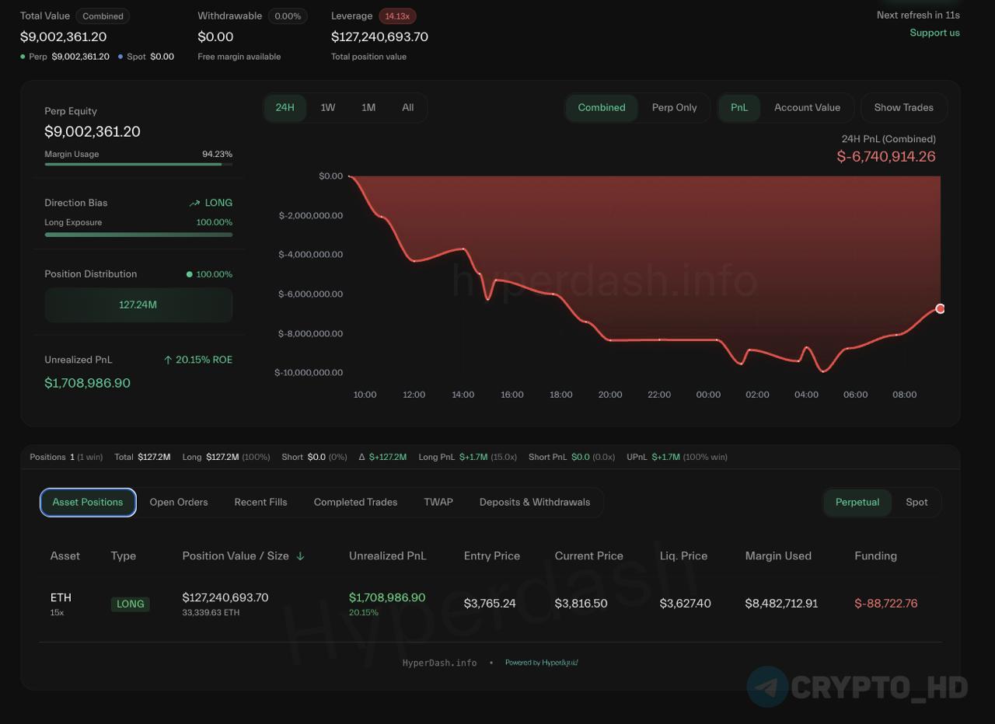Click Current Price $3,816.50 cell
Viewport: 995px width, 724px height.
[x=581, y=604]
